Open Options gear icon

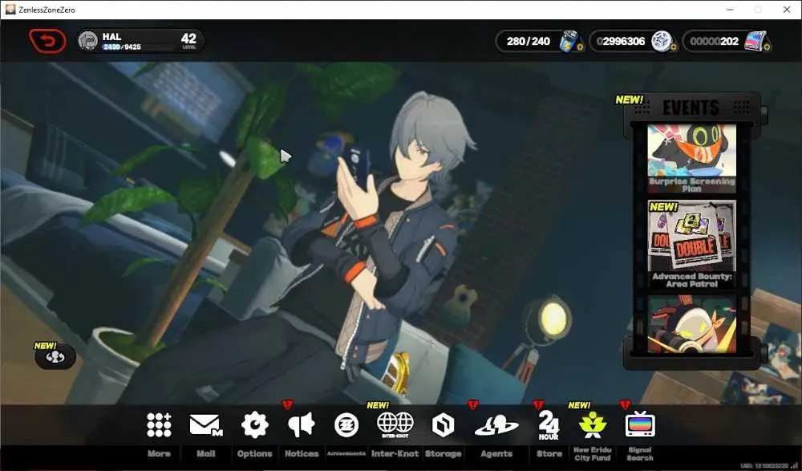coord(255,425)
